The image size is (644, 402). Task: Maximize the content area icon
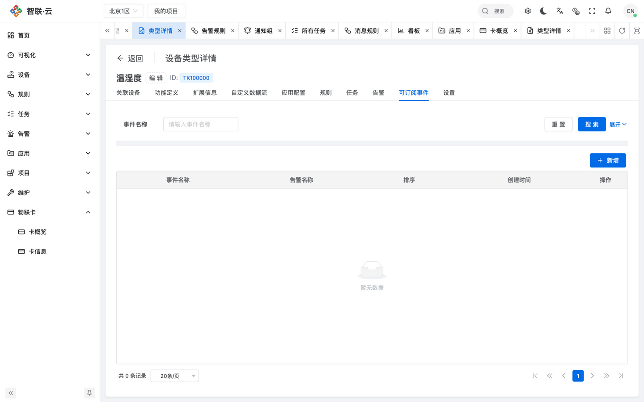[637, 31]
